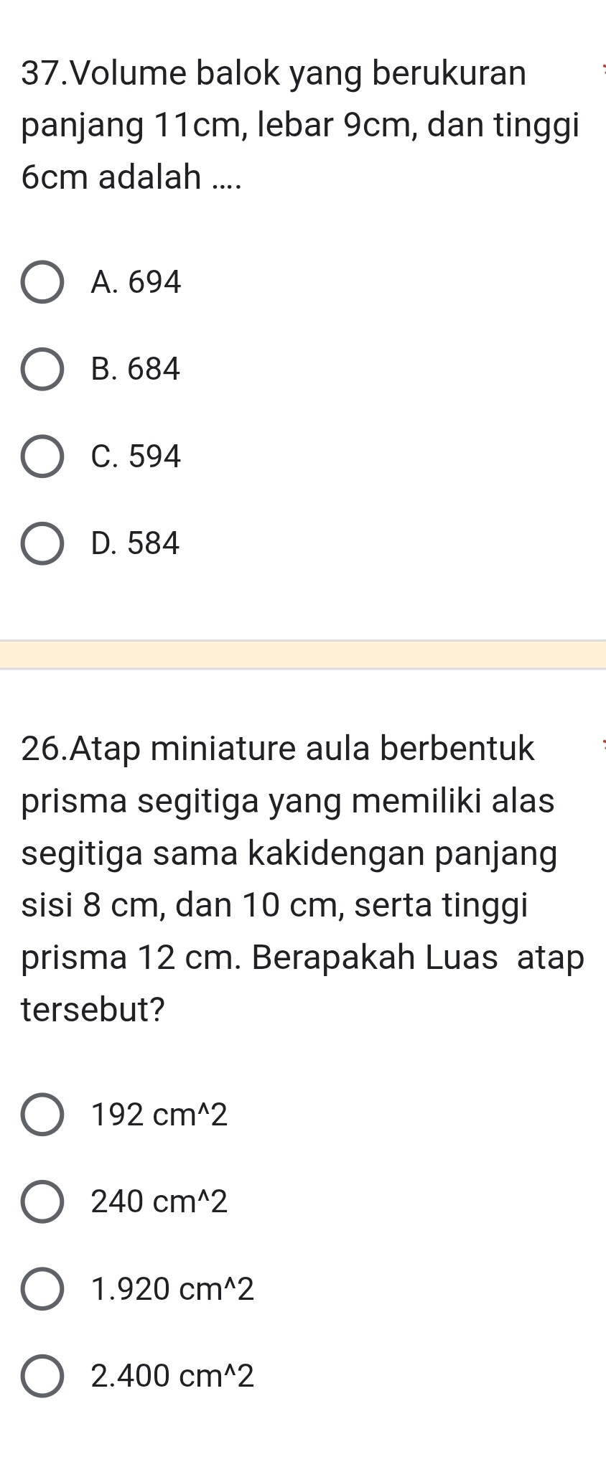
Task: Choose the 240 cm^2 radio button
Action: (42, 1201)
